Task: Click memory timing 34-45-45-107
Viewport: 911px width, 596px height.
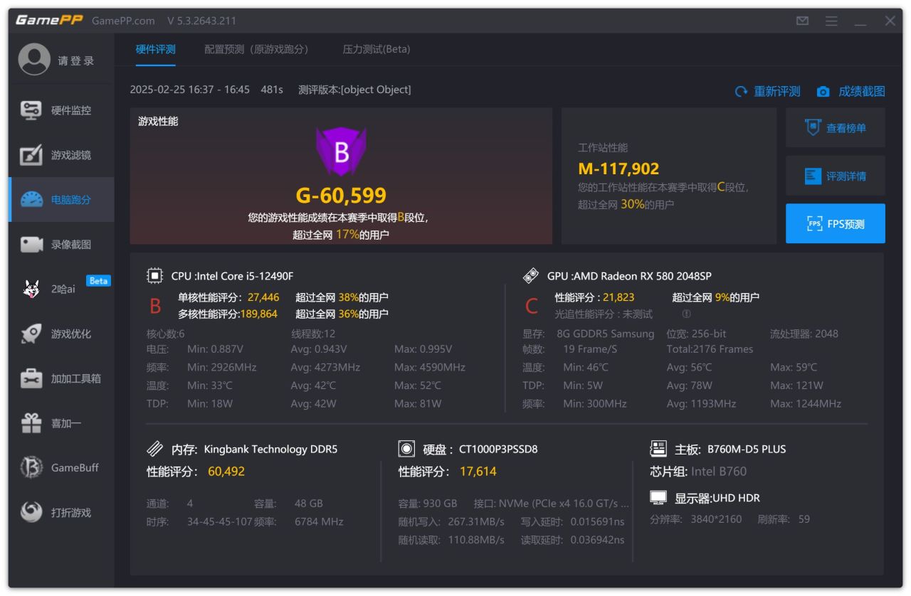Action: click(x=220, y=522)
